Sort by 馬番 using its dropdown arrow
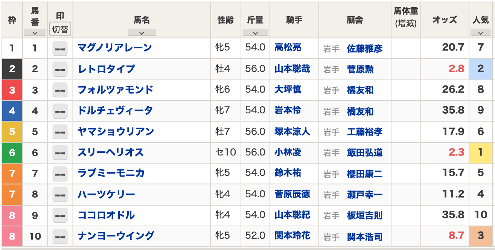The image size is (495, 250). pos(35,33)
